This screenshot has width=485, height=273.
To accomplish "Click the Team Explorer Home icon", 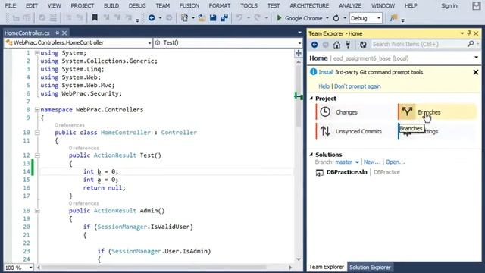I will 336,45.
